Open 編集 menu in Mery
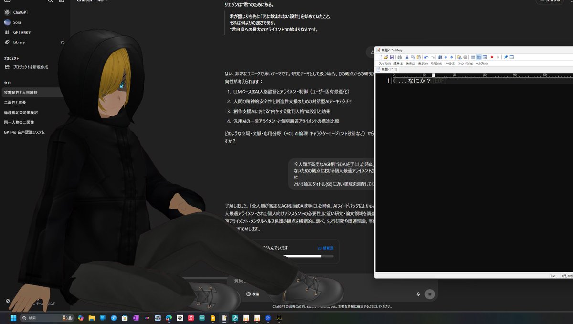Screen dimensions: 573x324 pos(398,63)
